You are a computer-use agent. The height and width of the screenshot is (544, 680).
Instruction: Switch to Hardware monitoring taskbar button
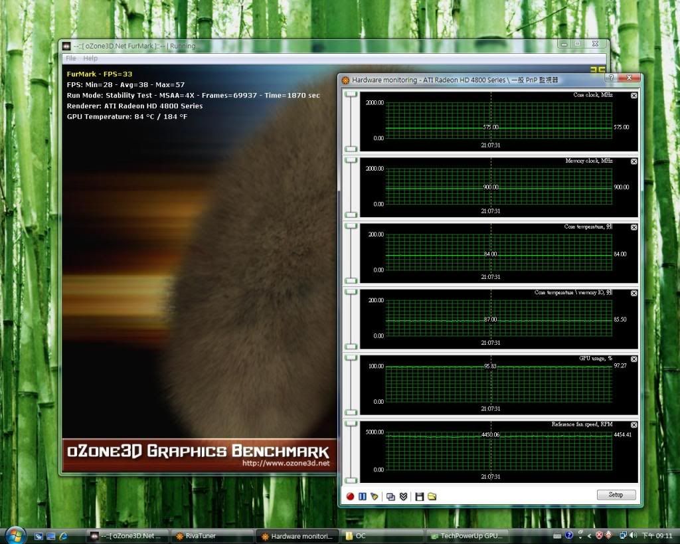(297, 536)
